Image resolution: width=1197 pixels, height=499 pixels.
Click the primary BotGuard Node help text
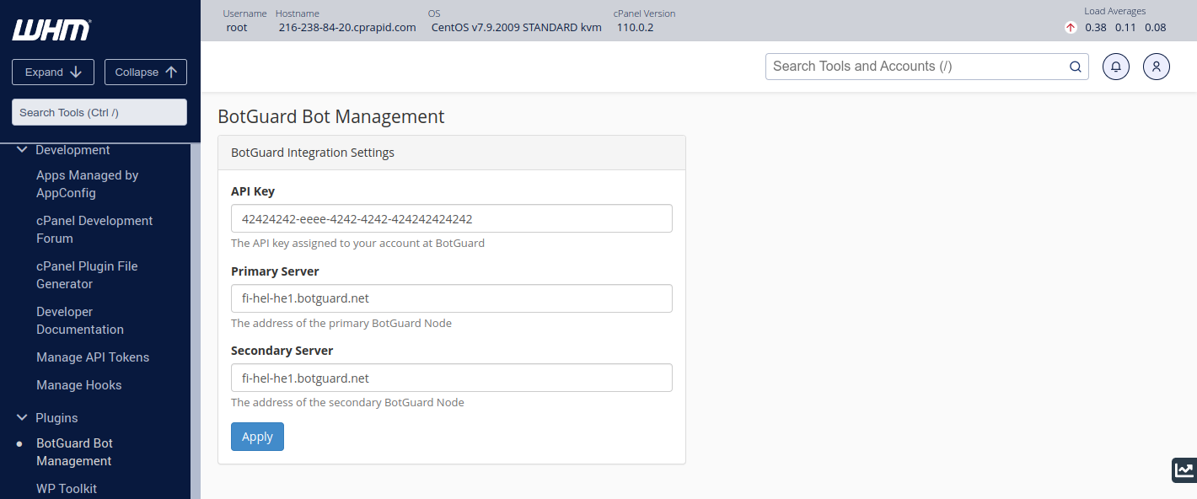pyautogui.click(x=341, y=323)
